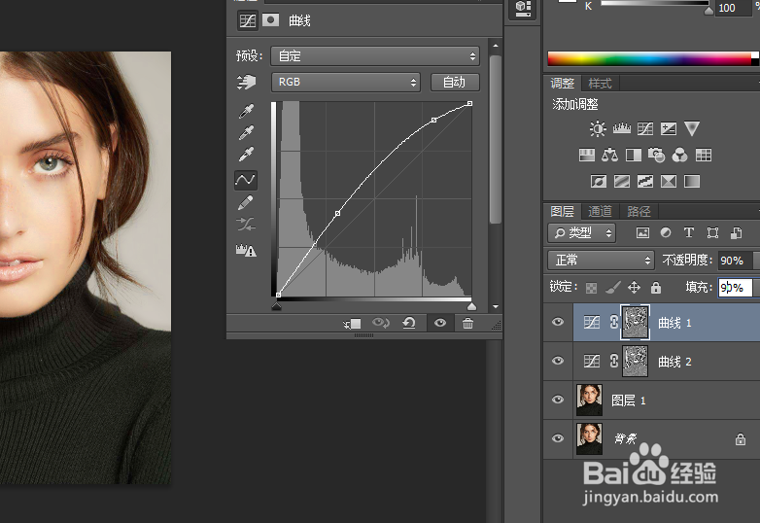
Task: Add a Vibrance adjustment
Action: tap(692, 128)
